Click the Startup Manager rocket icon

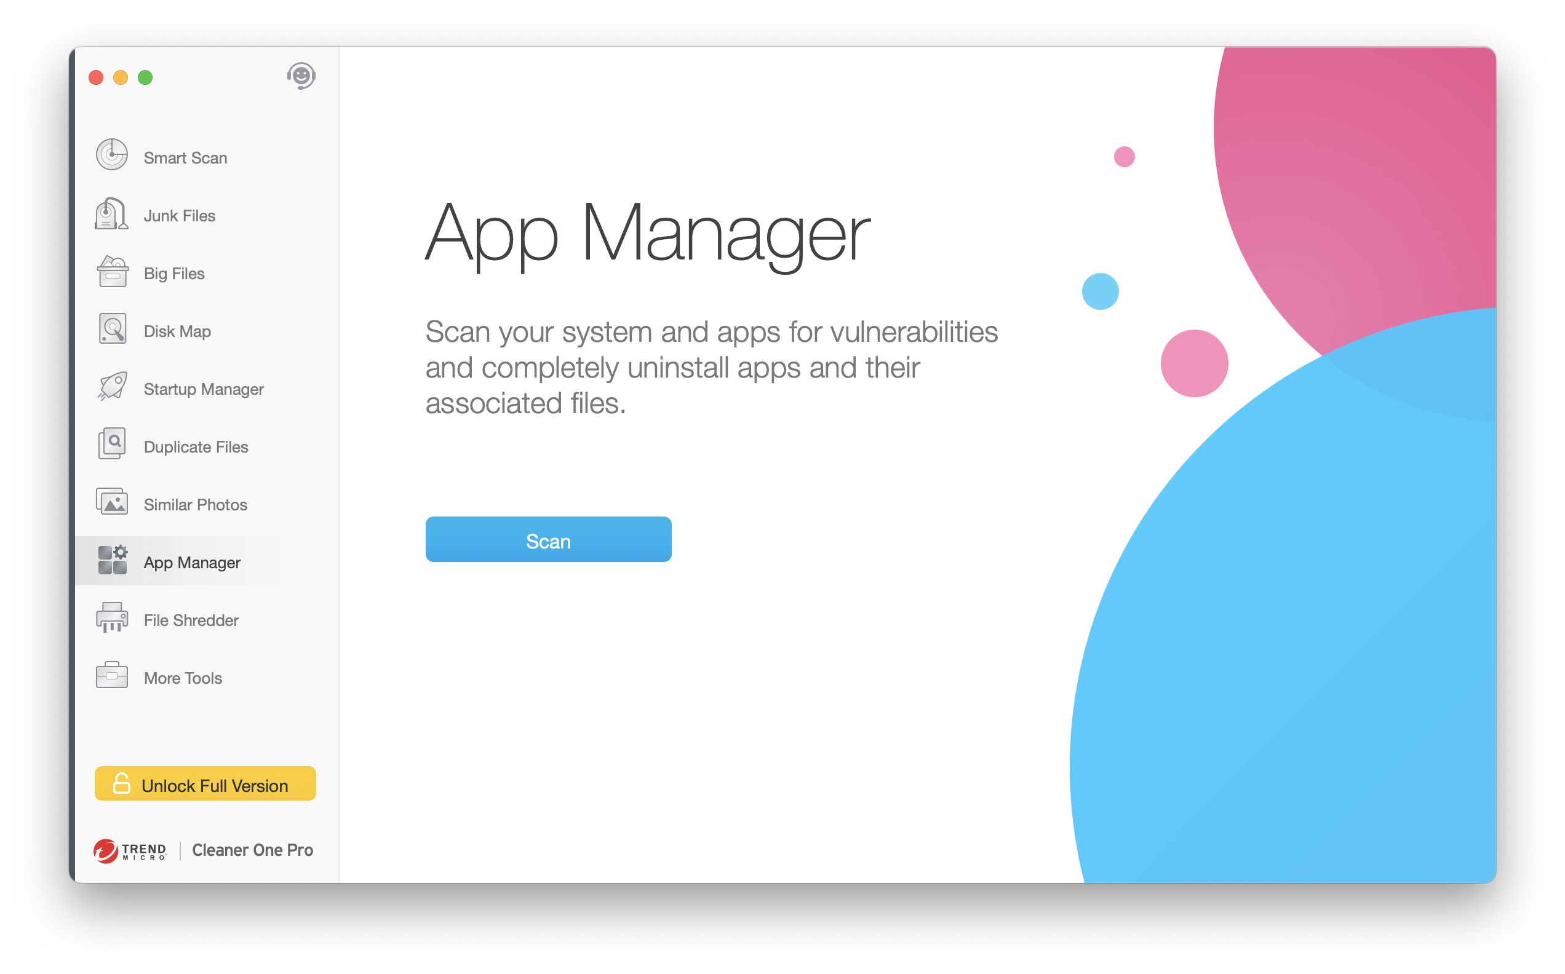(x=113, y=387)
